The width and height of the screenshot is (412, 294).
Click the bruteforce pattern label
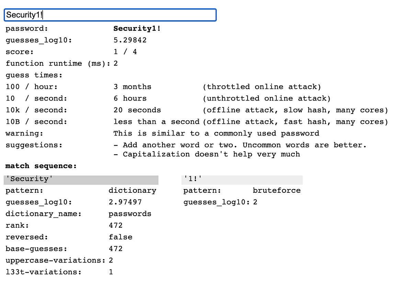click(277, 190)
